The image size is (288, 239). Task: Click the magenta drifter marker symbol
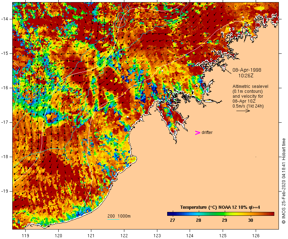click(x=197, y=133)
